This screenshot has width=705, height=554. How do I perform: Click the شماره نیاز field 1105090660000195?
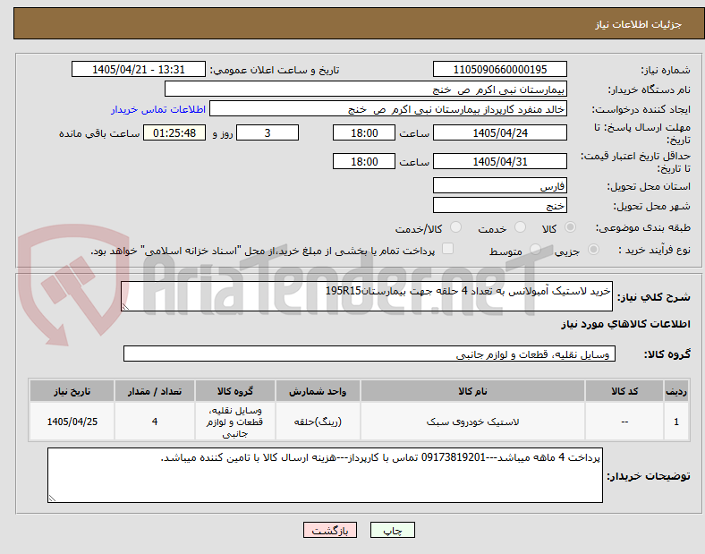point(500,69)
